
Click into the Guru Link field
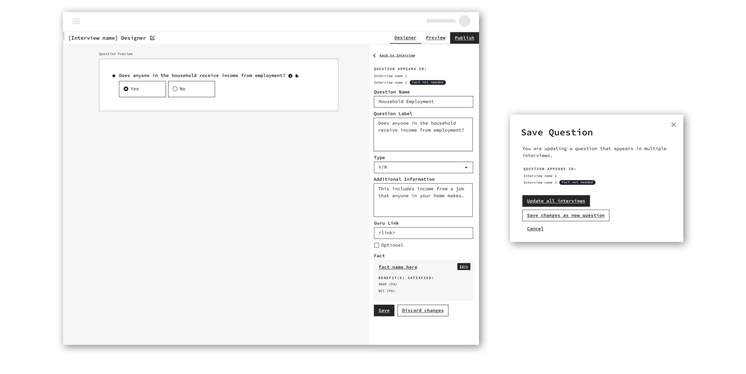[x=423, y=233]
